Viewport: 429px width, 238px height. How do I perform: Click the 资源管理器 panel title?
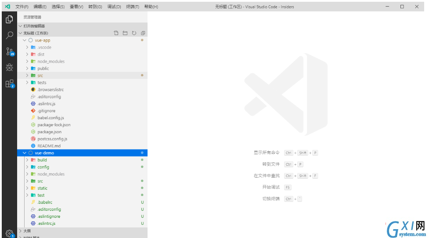[32, 17]
